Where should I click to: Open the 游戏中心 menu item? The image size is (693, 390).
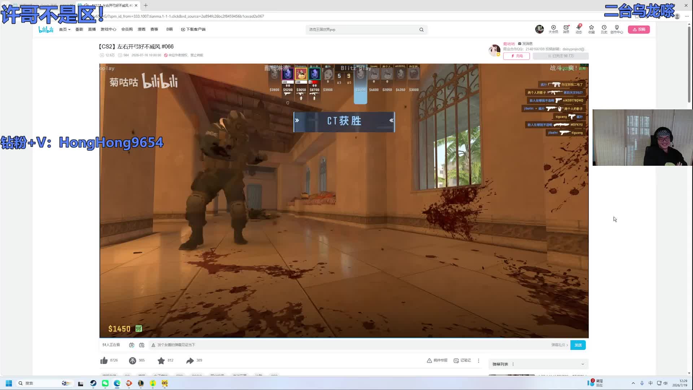coord(108,29)
